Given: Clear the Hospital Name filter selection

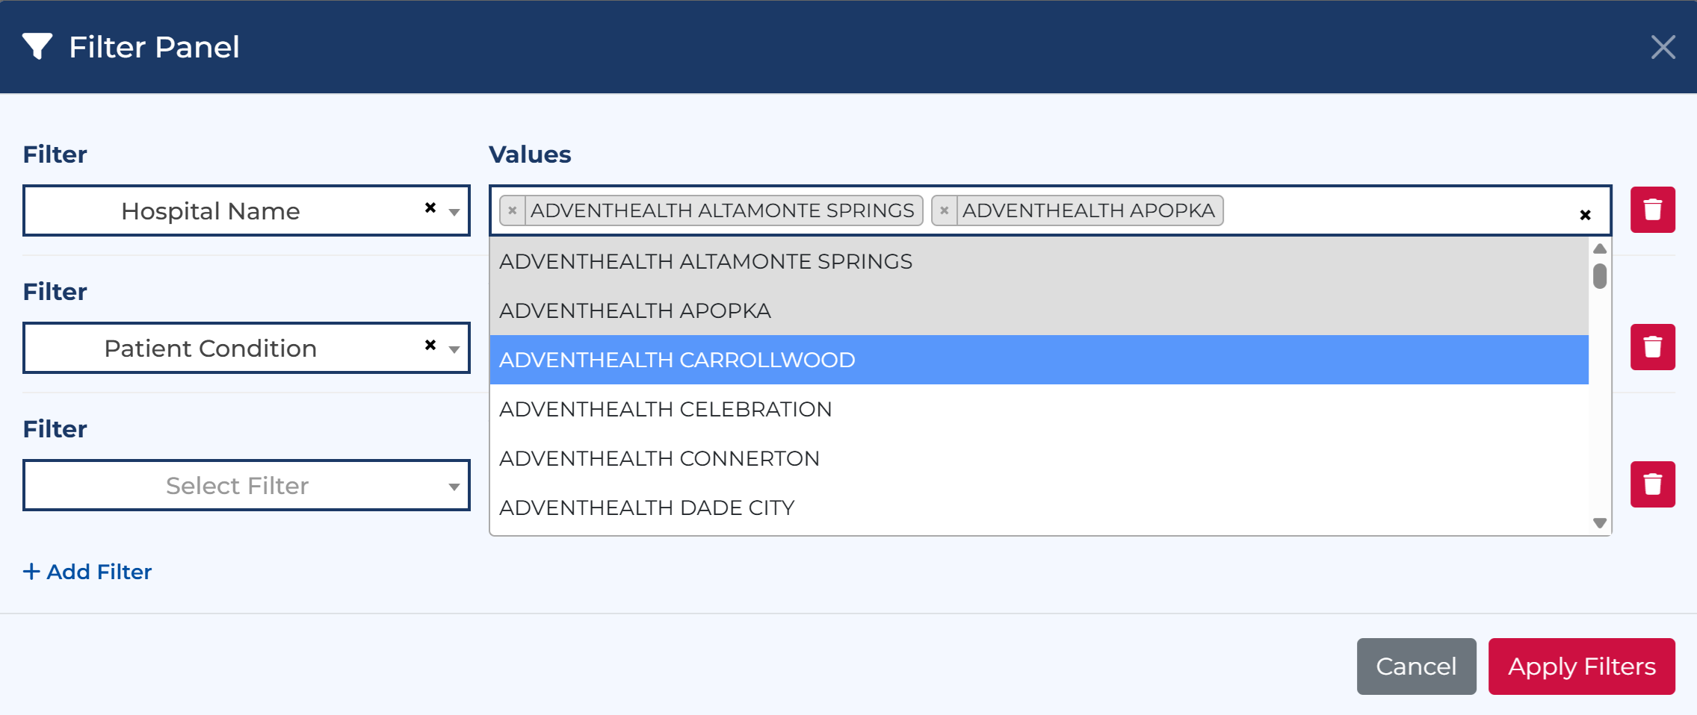Looking at the screenshot, I should (430, 207).
